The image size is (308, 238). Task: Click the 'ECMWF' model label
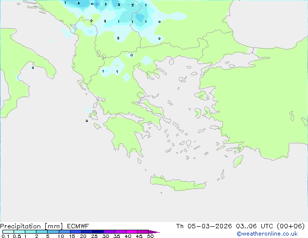tap(78, 226)
